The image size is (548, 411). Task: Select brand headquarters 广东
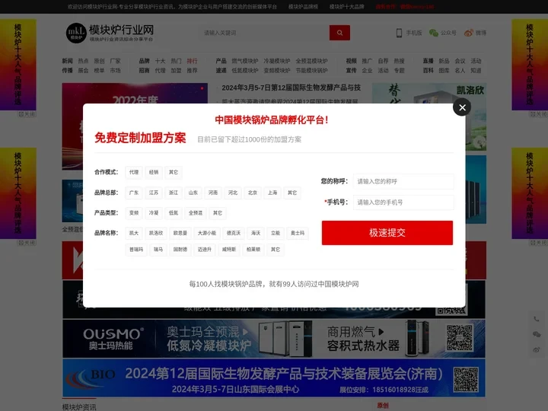[134, 193]
